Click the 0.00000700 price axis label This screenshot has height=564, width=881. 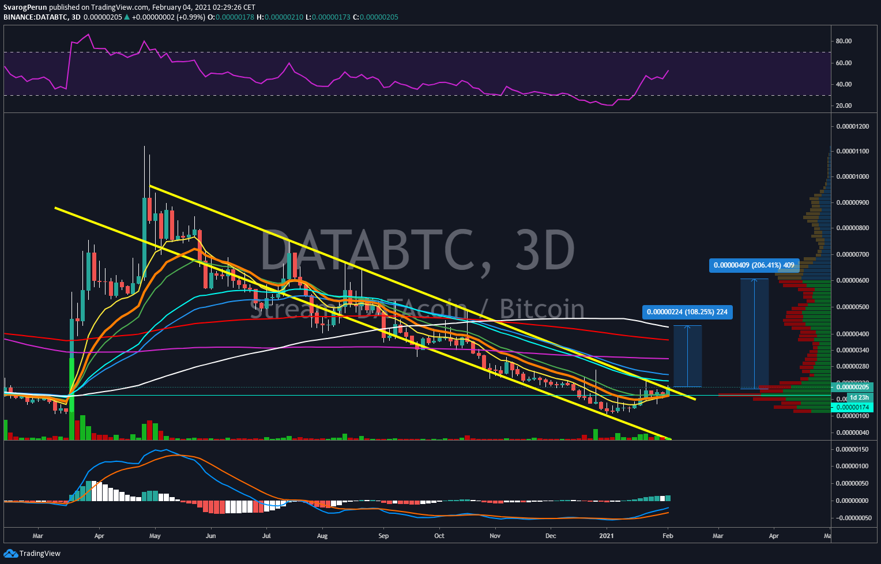[852, 254]
